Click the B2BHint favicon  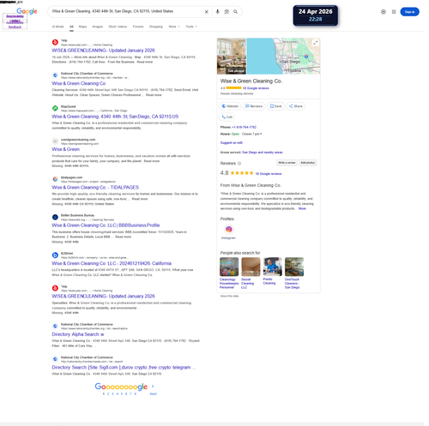tap(55, 255)
